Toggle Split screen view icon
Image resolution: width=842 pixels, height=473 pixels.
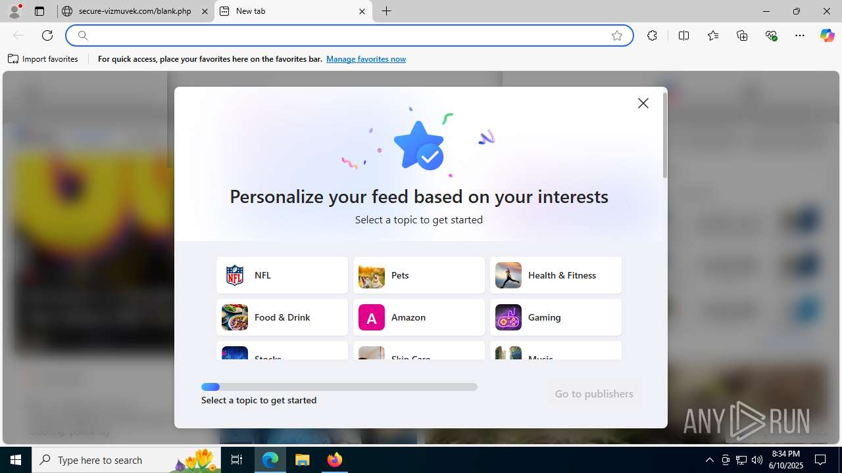coord(683,35)
